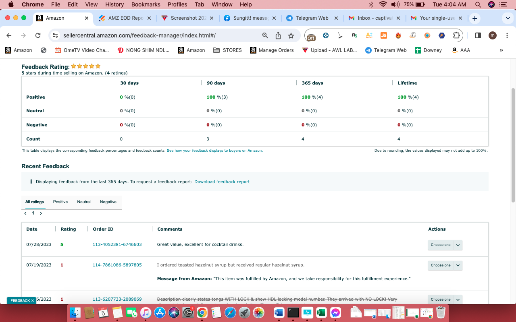Select the Negative ratings tab
The width and height of the screenshot is (516, 322).
pyautogui.click(x=108, y=202)
